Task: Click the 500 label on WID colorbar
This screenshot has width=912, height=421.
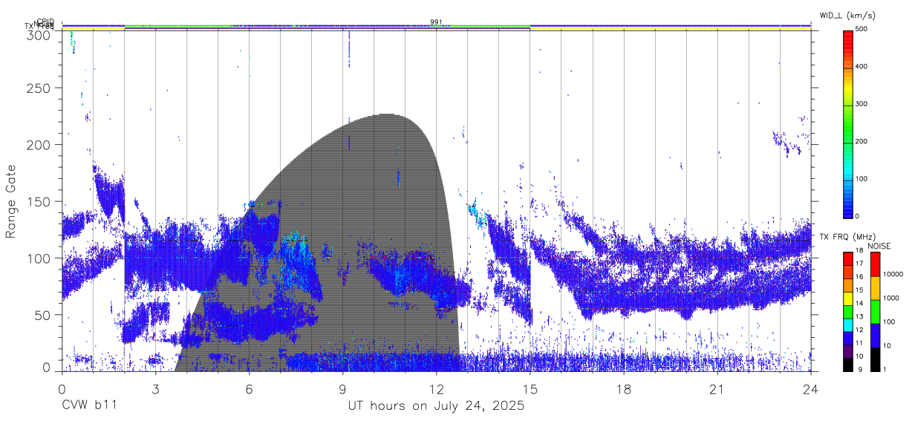Action: pyautogui.click(x=863, y=29)
